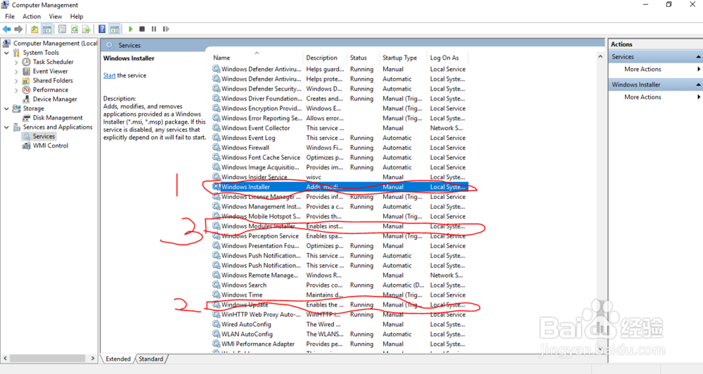
Task: Click the Up One Level folder icon
Action: click(34, 29)
